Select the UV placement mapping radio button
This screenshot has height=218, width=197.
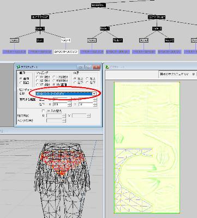pyautogui.click(x=54, y=84)
